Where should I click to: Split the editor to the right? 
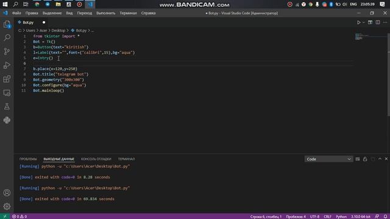[x=378, y=23]
